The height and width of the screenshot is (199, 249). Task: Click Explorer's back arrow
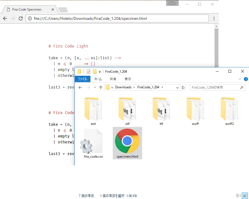click(x=80, y=87)
